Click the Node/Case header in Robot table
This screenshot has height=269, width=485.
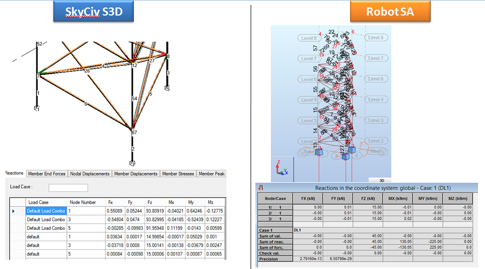(x=275, y=199)
